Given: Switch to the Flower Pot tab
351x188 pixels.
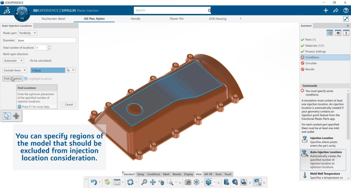Looking at the screenshot, I should click(x=177, y=19).
